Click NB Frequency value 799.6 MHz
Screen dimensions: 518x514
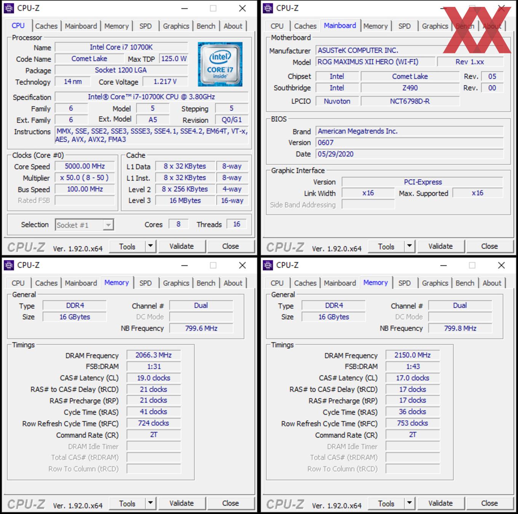201,328
